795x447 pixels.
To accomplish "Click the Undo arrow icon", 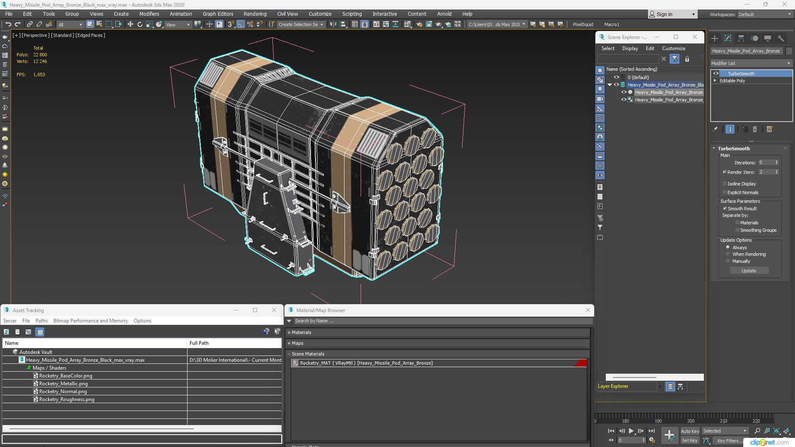I will (x=8, y=24).
